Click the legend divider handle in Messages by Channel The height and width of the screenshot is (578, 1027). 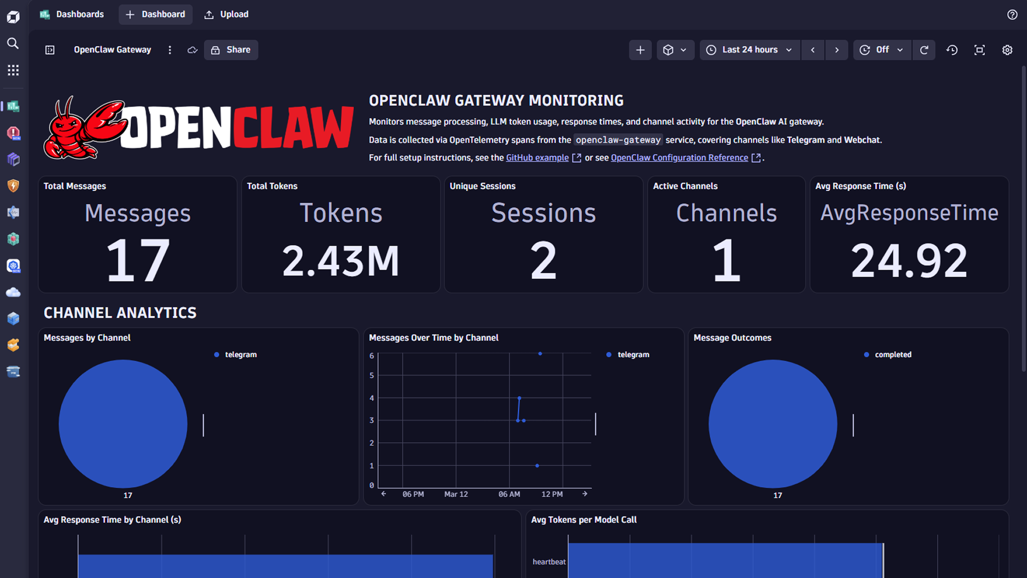pyautogui.click(x=203, y=425)
